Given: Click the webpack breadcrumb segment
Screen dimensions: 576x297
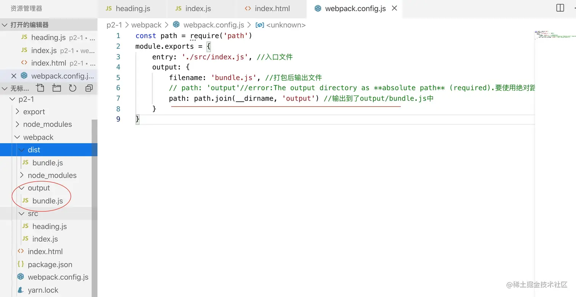Looking at the screenshot, I should [x=146, y=25].
